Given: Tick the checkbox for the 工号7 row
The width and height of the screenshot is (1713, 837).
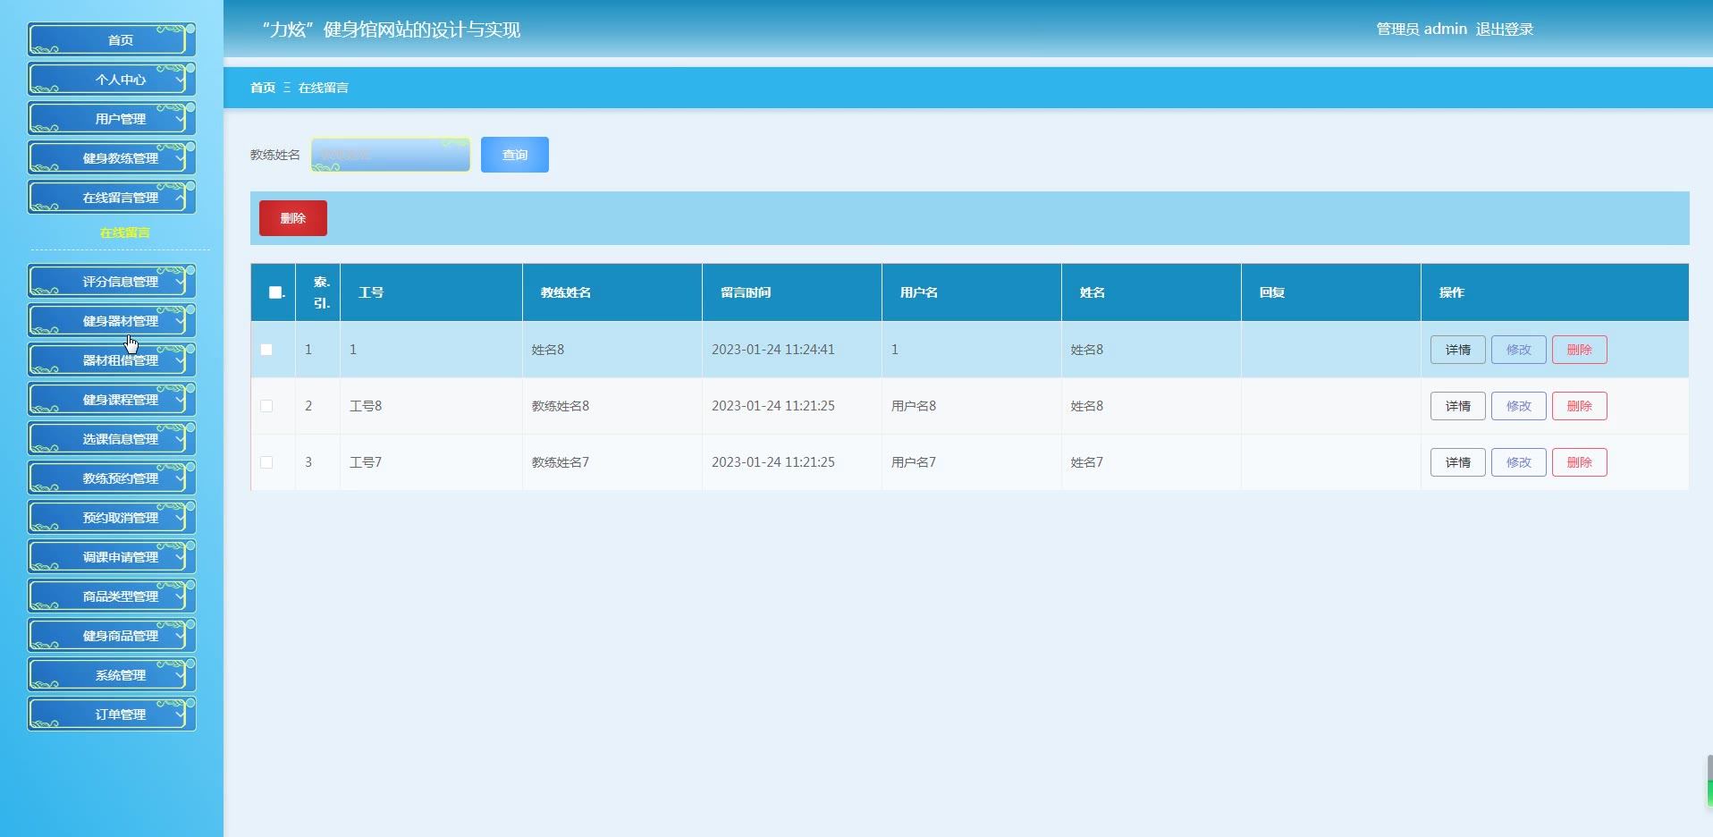Looking at the screenshot, I should pyautogui.click(x=266, y=462).
